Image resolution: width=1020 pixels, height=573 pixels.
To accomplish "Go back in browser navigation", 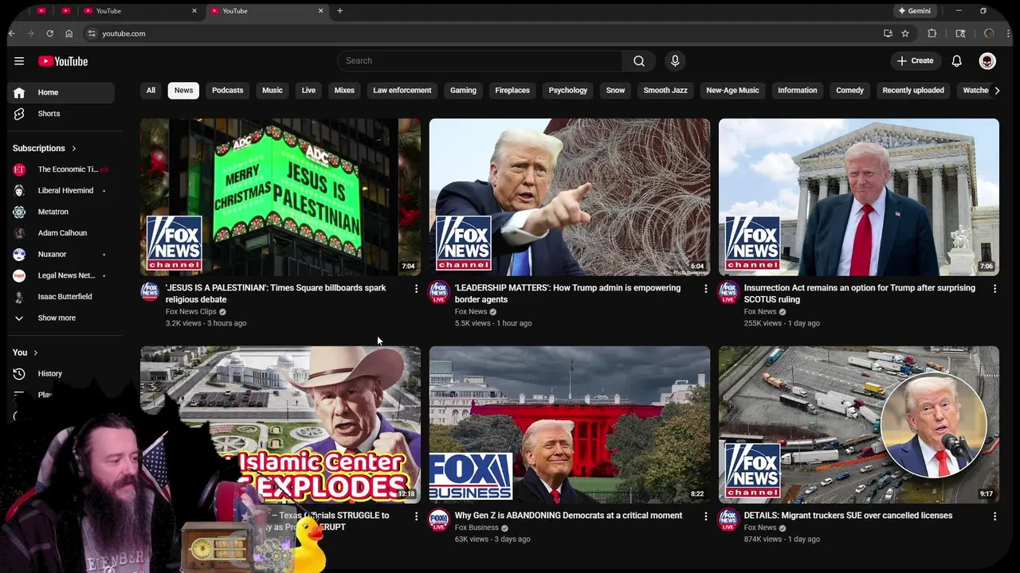I will coord(12,33).
